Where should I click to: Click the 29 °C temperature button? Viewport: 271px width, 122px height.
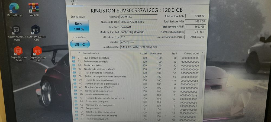pos(80,44)
